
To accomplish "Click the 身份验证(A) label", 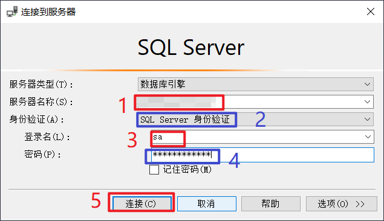I will tap(37, 120).
